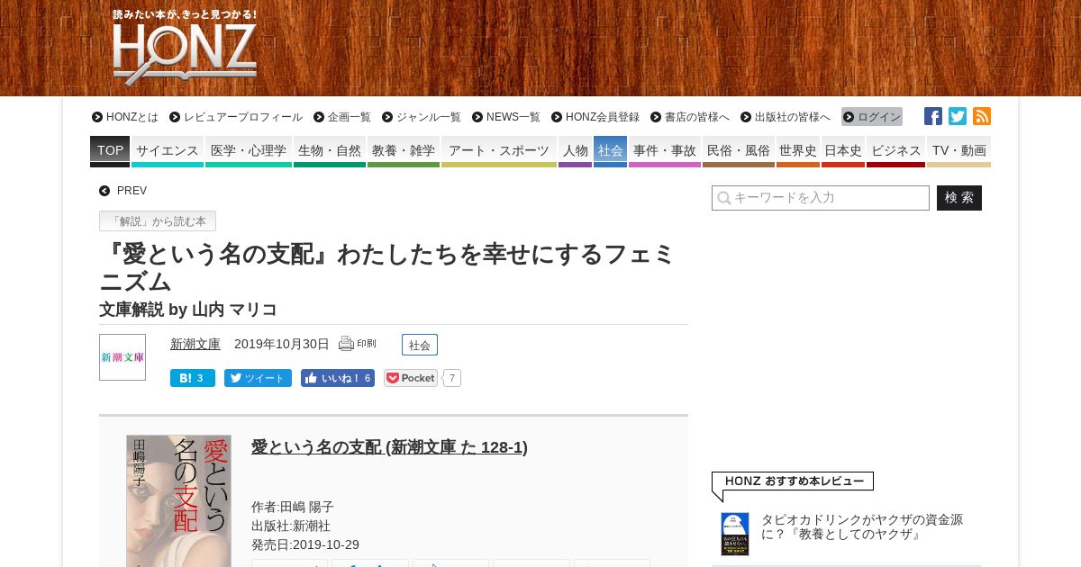Click the 社会 tag under the title
Screen dimensions: 1081x567
[420, 345]
